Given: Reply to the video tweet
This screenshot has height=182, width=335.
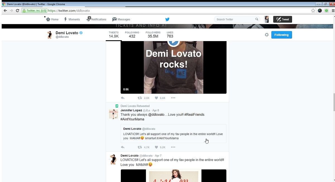Looking at the screenshot, I should (x=123, y=98).
